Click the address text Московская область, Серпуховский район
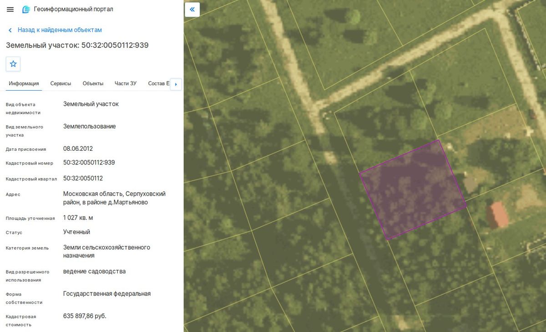Viewport: 546px width, 332px height. pyautogui.click(x=114, y=198)
